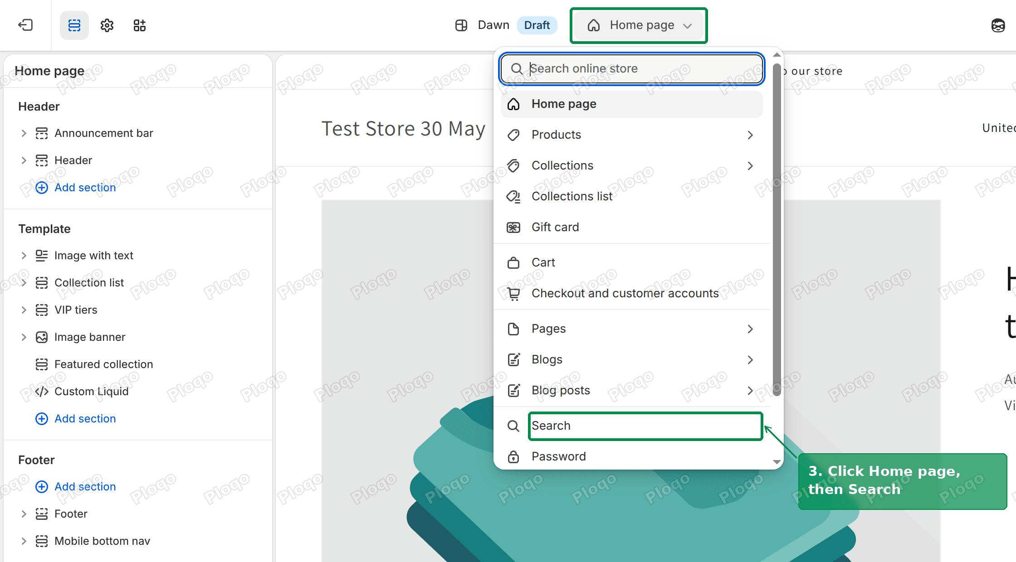The image size is (1016, 562).
Task: Click the Gift card icon
Action: 513,228
